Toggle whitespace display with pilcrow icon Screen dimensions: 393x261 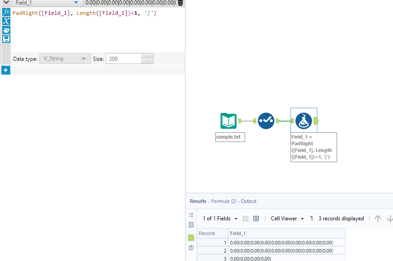[312, 219]
